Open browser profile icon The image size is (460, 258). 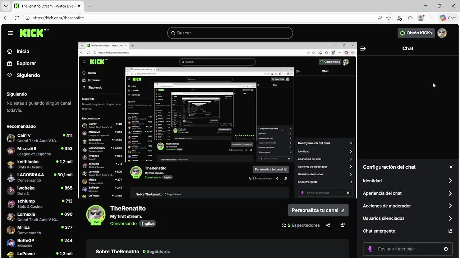tap(421, 18)
